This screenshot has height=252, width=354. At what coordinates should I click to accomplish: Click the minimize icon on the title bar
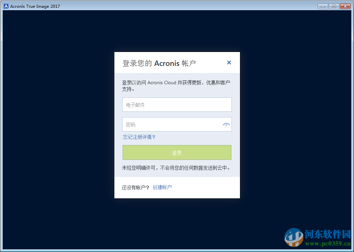tap(322, 6)
